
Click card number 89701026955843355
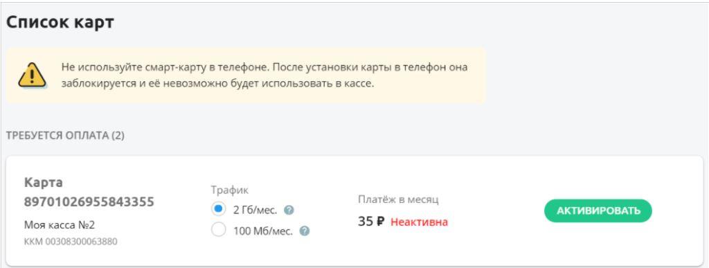click(x=89, y=202)
